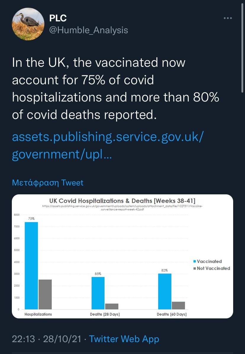Click PLC's heron profile avatar

tap(28, 24)
